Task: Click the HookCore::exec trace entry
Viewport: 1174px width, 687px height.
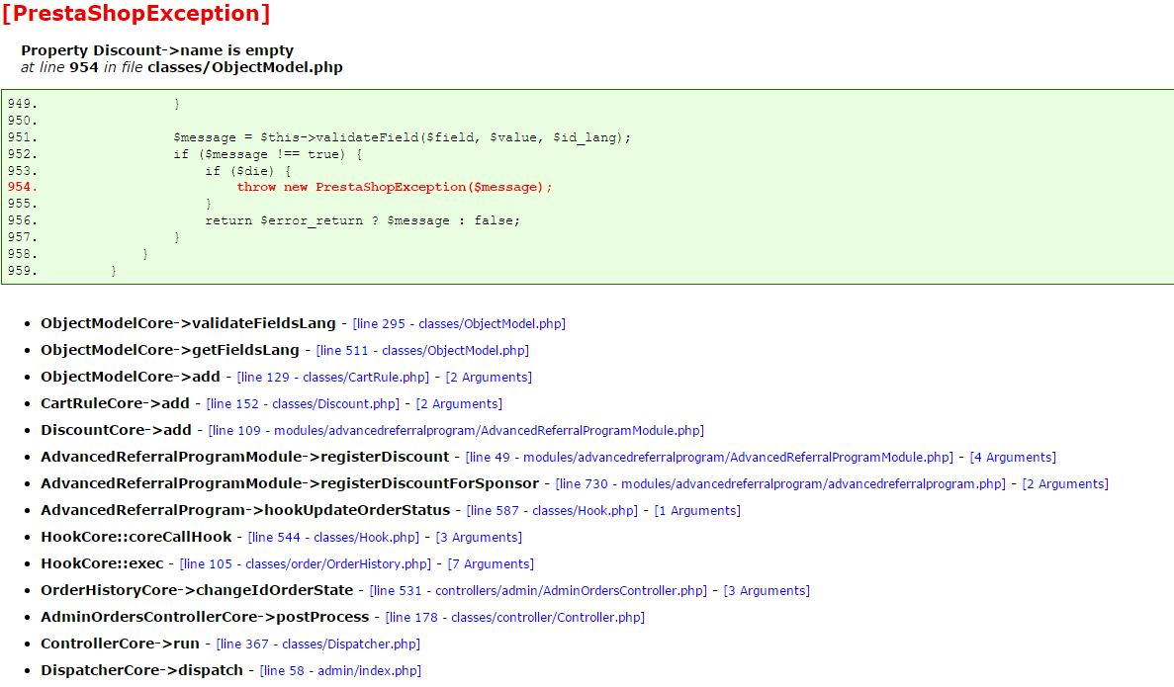Action: (x=102, y=563)
